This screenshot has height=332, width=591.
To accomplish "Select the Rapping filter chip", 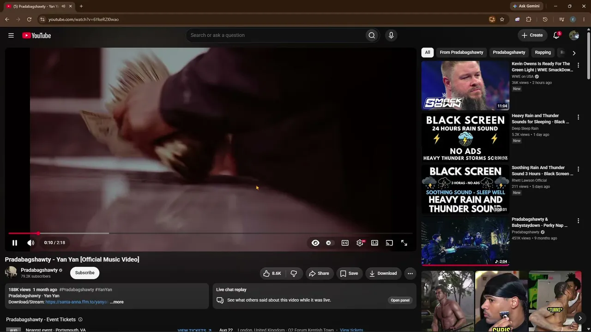I will click(543, 53).
